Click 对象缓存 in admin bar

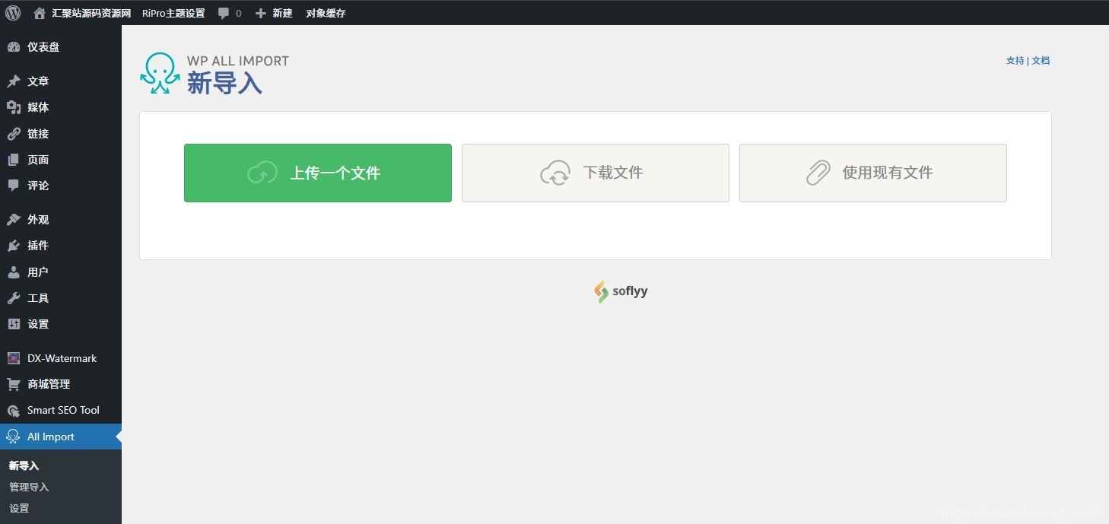click(x=326, y=13)
